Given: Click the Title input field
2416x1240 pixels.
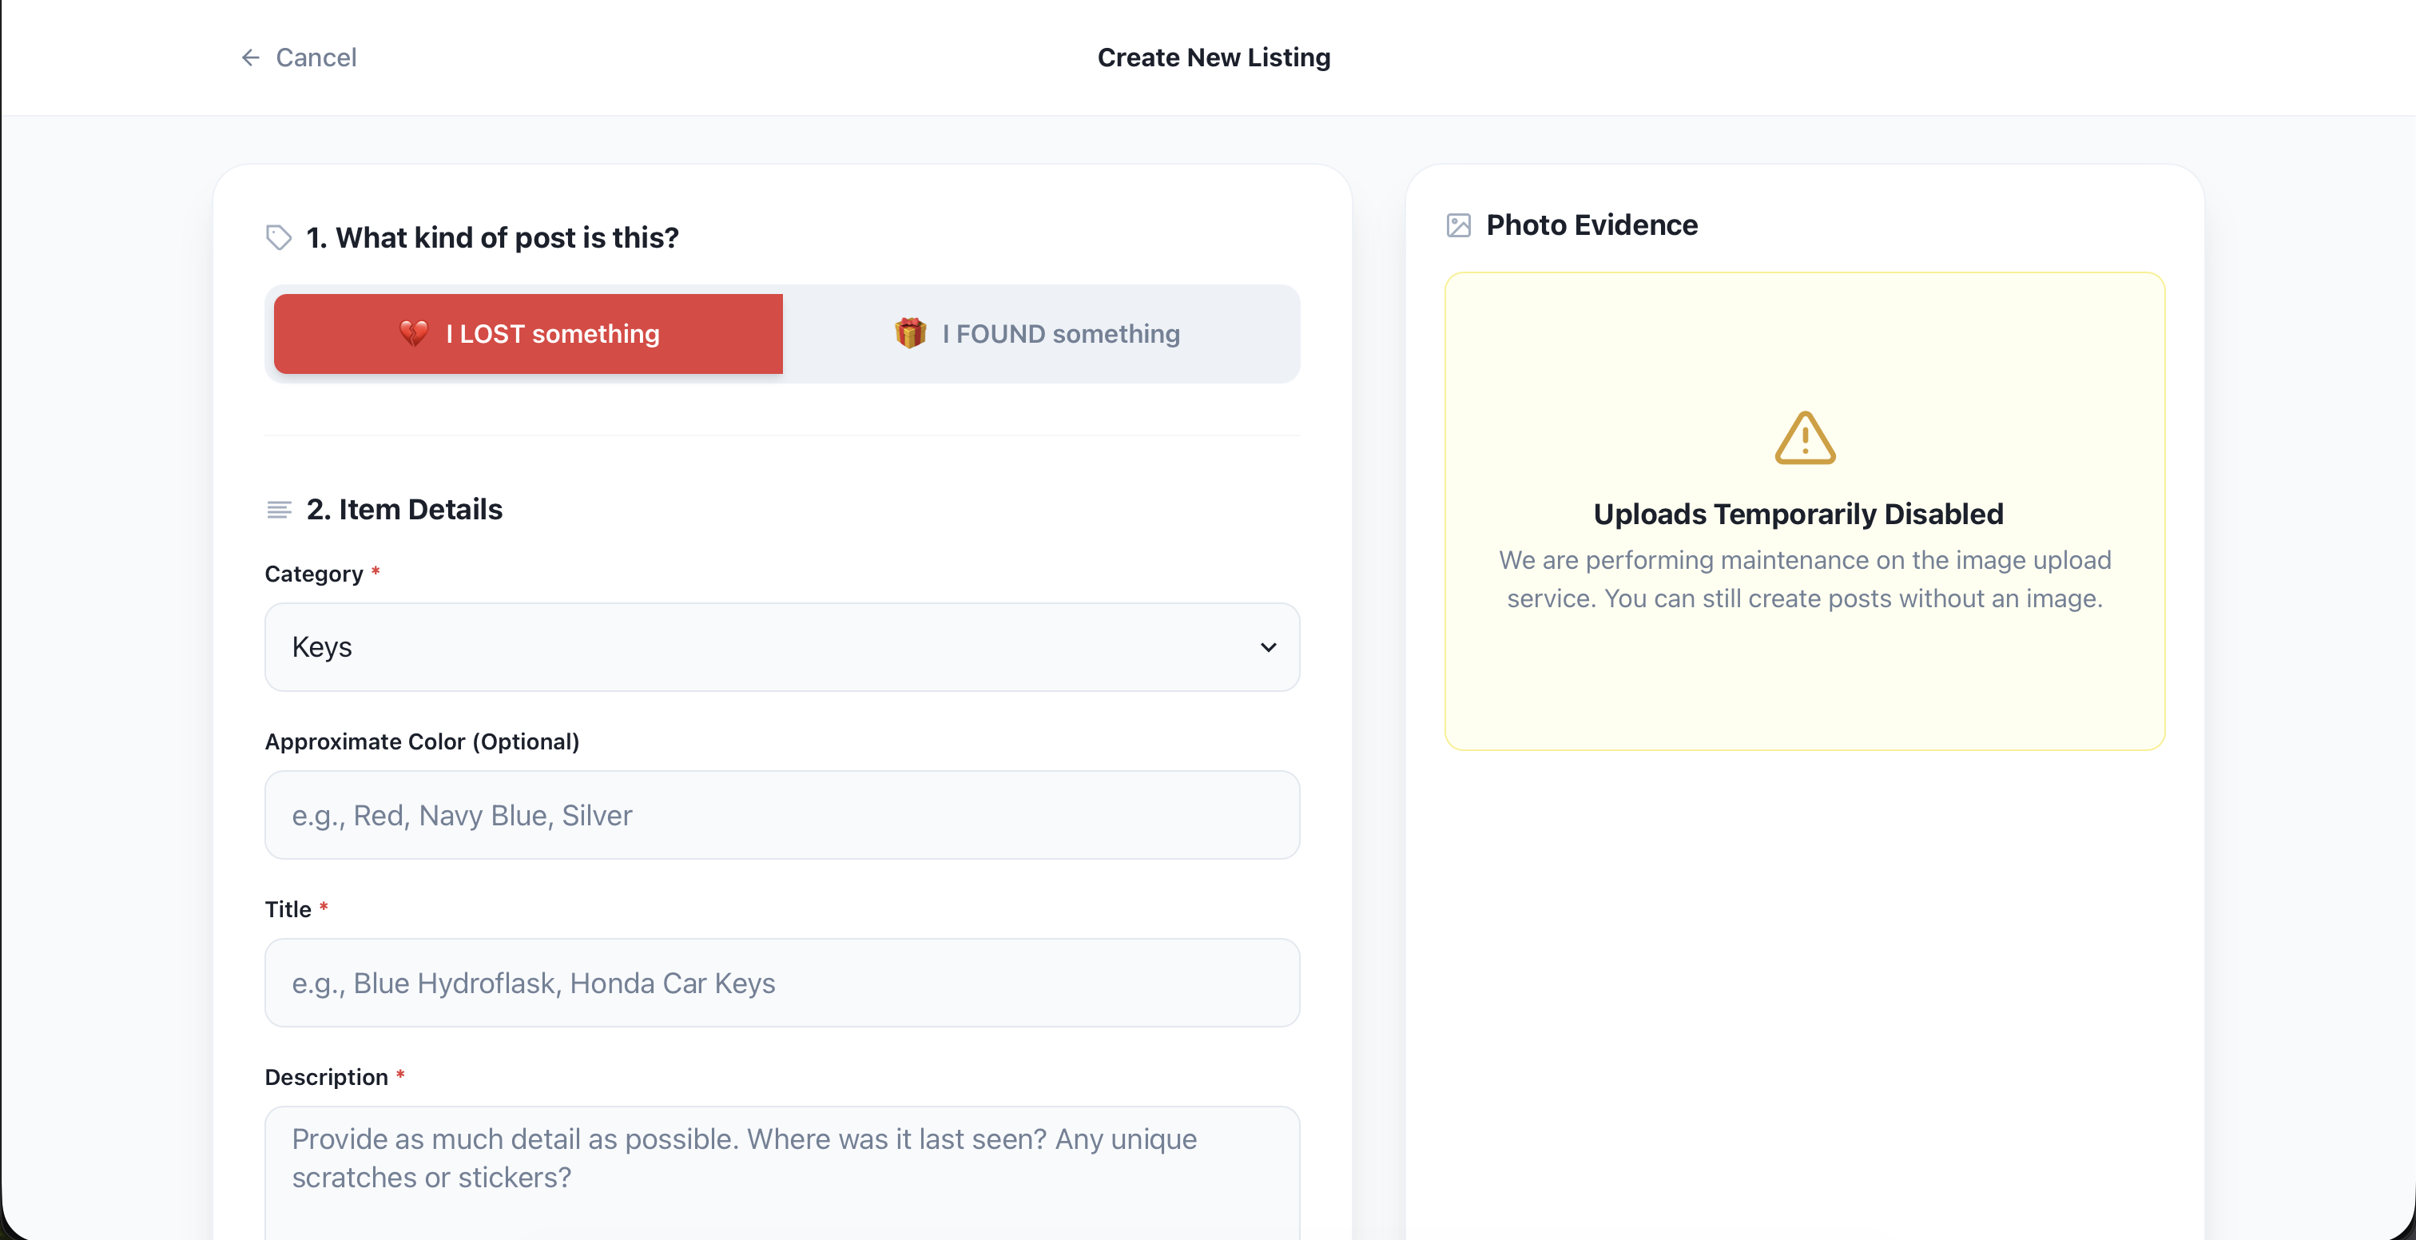Looking at the screenshot, I should [782, 982].
